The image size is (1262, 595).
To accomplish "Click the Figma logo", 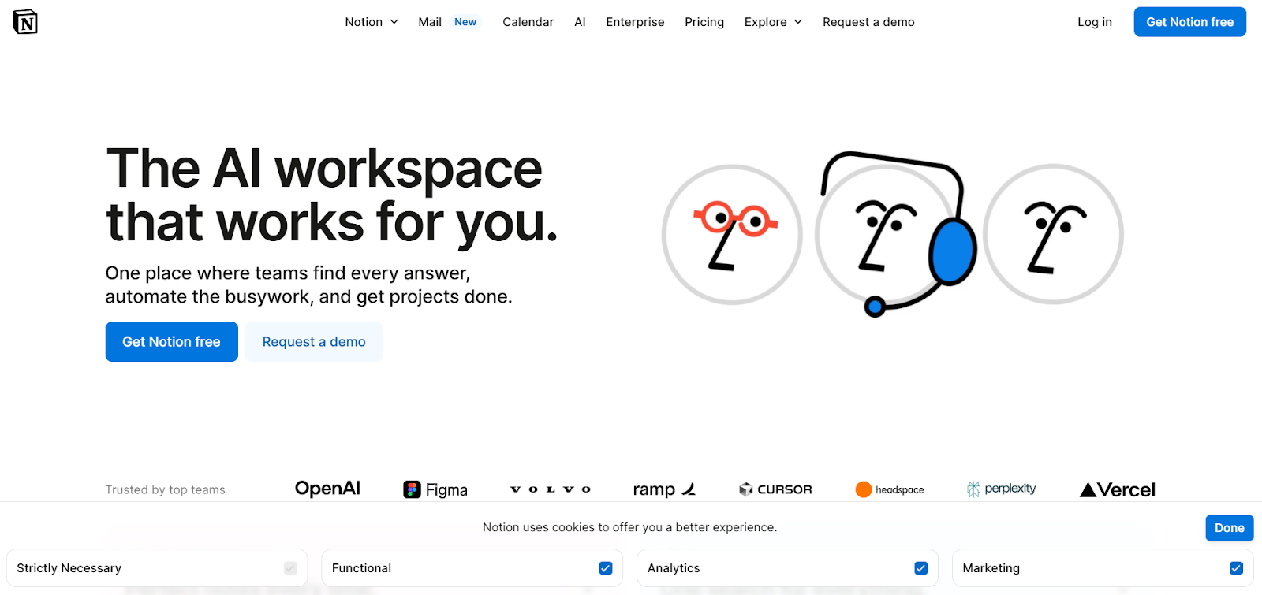I will (435, 489).
